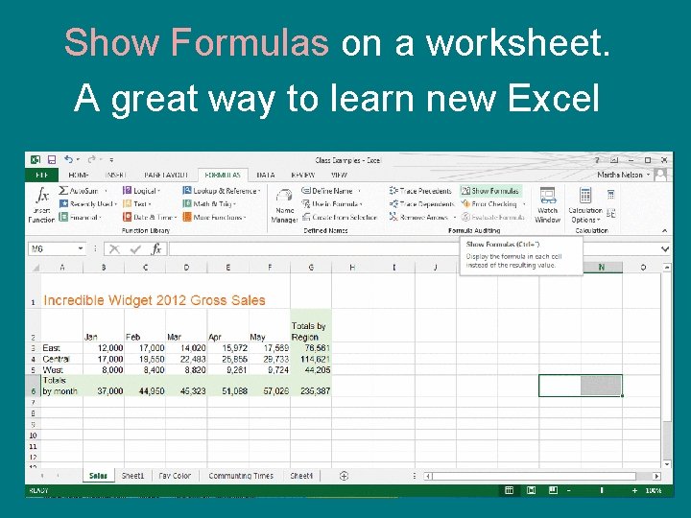The height and width of the screenshot is (518, 691).
Task: Select the Commuting Times worksheet tab
Action: pyautogui.click(x=241, y=476)
